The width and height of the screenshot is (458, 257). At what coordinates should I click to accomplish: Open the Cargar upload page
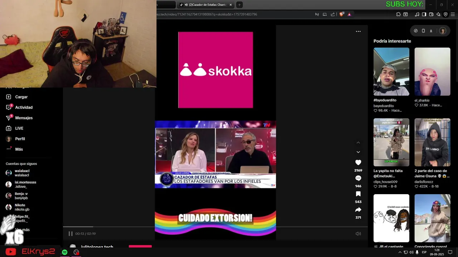[x=17, y=97]
